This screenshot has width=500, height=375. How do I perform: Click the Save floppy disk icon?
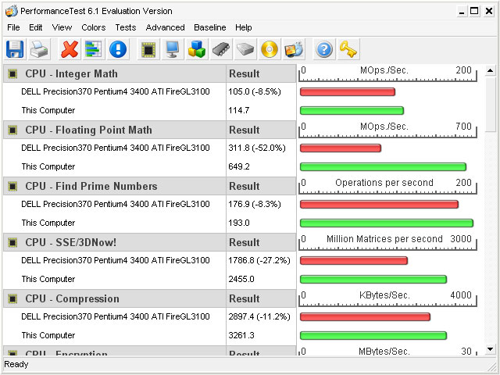click(15, 49)
